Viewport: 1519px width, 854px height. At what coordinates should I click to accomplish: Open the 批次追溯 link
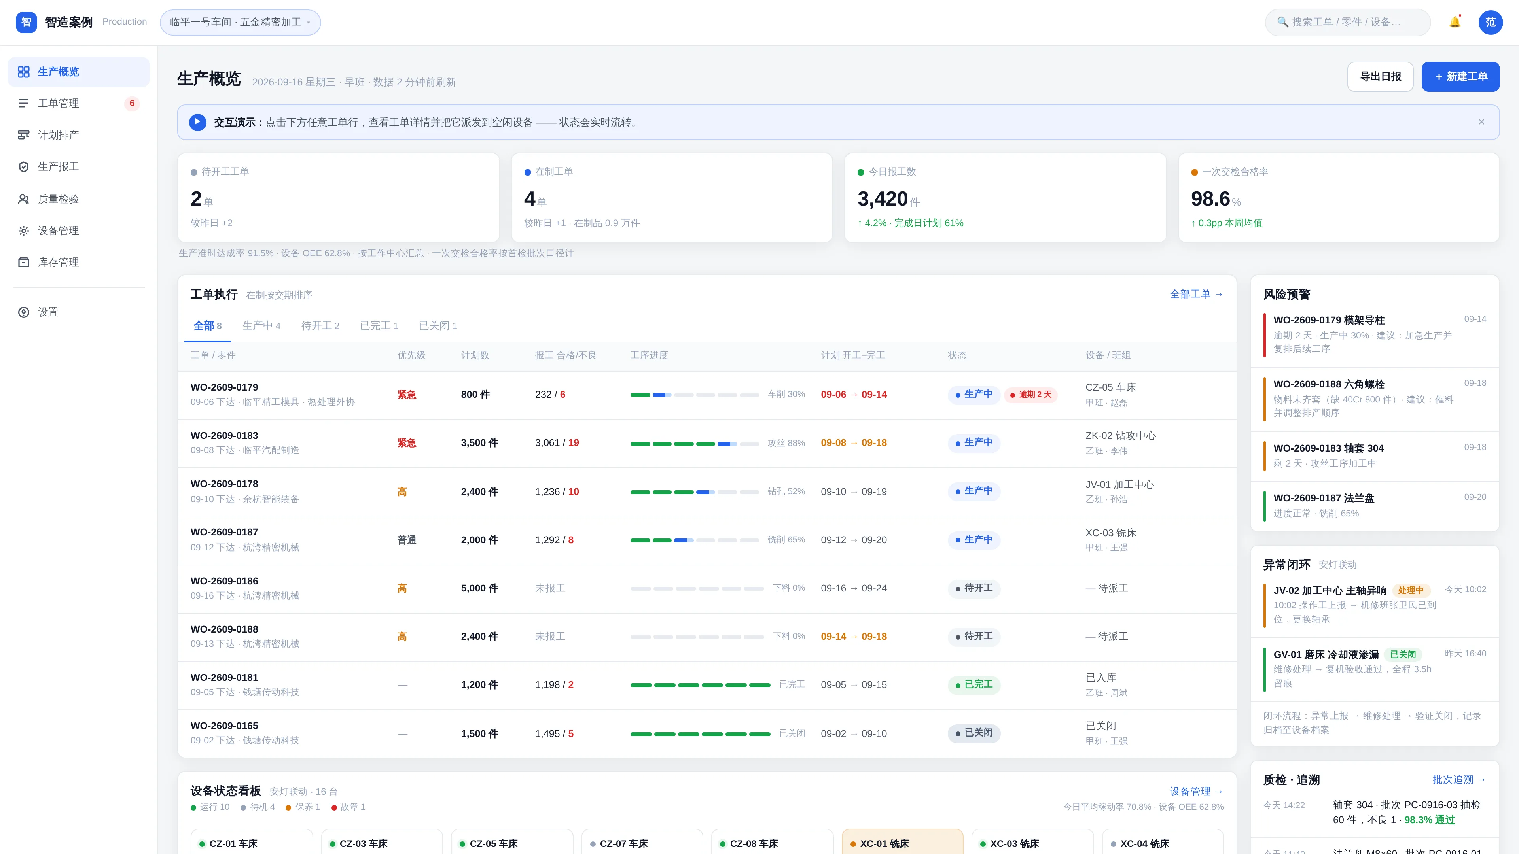1459,780
